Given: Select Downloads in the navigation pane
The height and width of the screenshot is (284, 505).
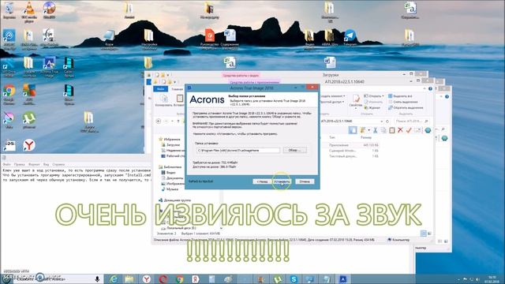Looking at the screenshot, I should [x=170, y=145].
